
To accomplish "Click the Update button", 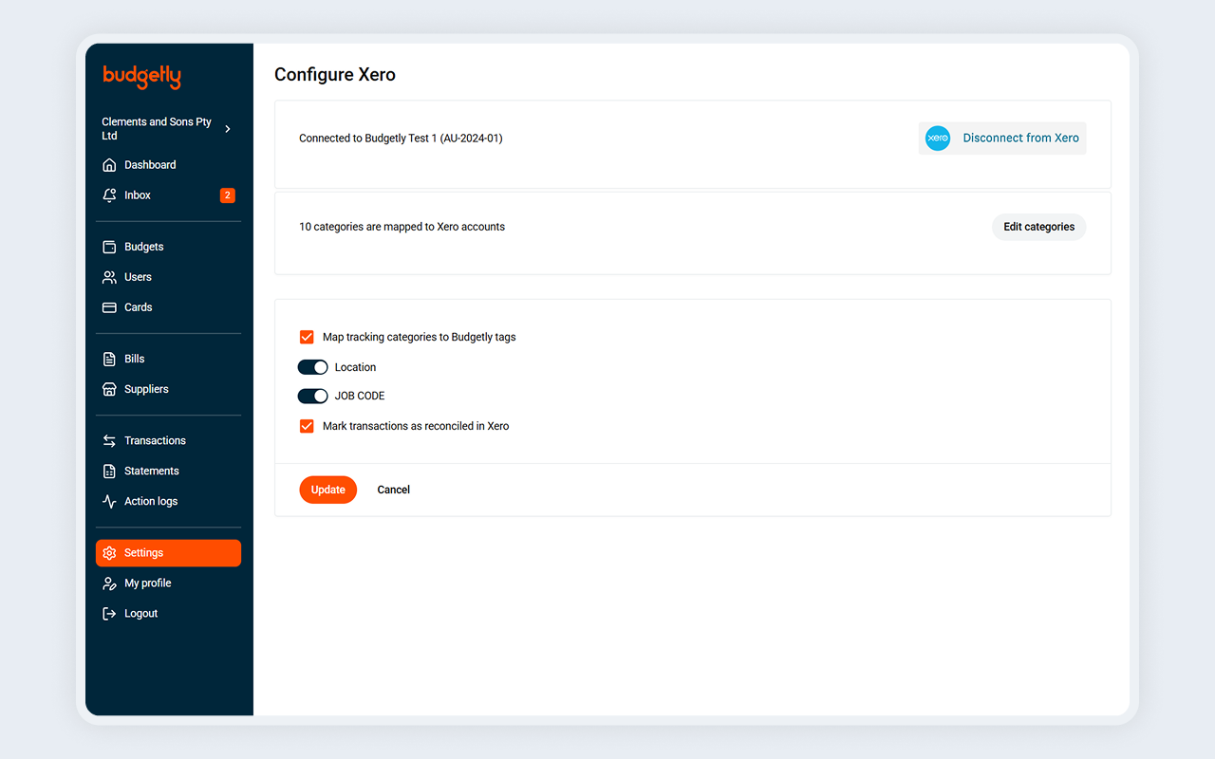I will tap(328, 490).
